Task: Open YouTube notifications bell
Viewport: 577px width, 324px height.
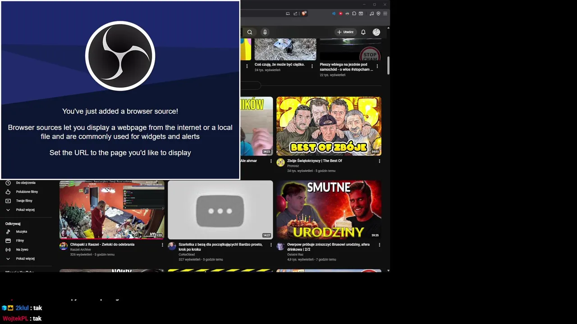Action: (x=363, y=32)
